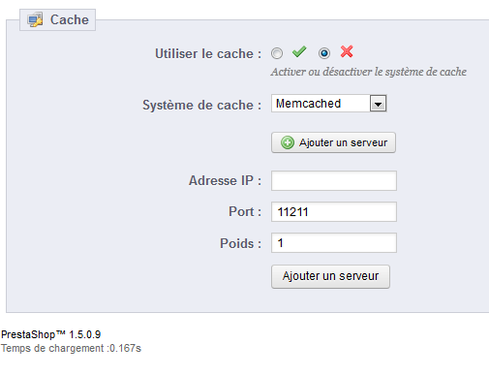The image size is (489, 376).
Task: Click the red X disable icon
Action: 347,51
